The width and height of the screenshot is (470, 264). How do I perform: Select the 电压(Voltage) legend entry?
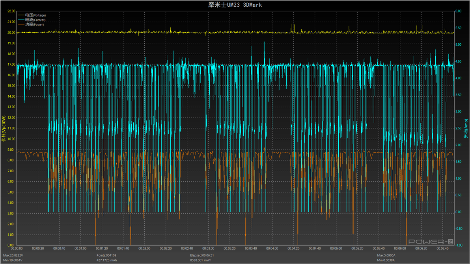tap(32, 15)
